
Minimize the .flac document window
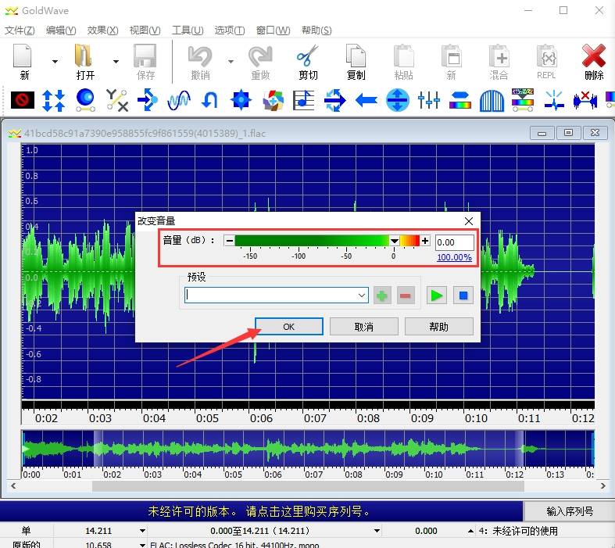542,133
